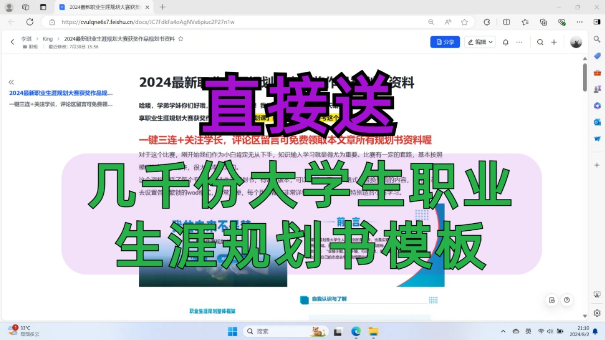Viewport: 605px width, 340px height.
Task: Open the weather widget showing 33°C
Action: click(x=24, y=331)
